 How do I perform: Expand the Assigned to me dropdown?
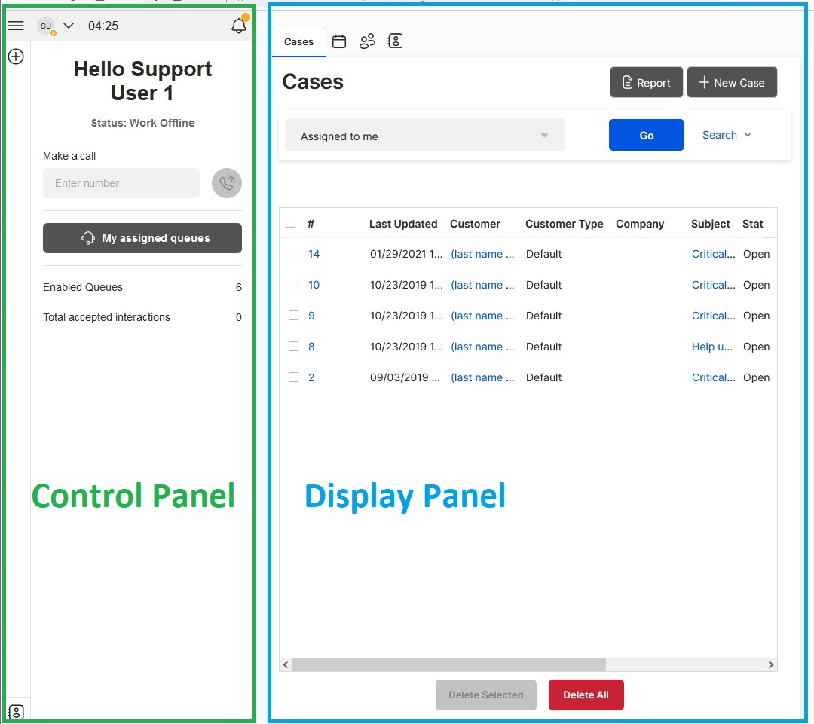[424, 136]
